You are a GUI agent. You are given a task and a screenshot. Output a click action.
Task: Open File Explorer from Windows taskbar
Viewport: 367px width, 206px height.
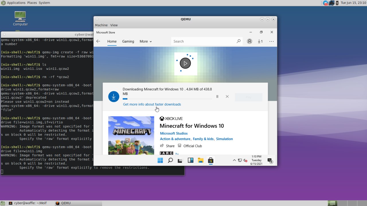[200, 160]
